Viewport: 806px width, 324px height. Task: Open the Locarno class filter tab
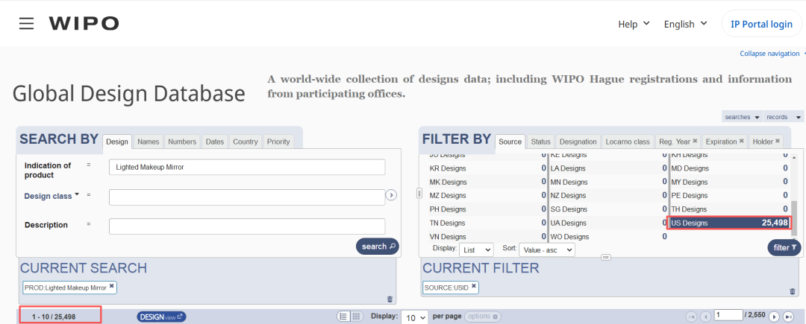pos(627,142)
